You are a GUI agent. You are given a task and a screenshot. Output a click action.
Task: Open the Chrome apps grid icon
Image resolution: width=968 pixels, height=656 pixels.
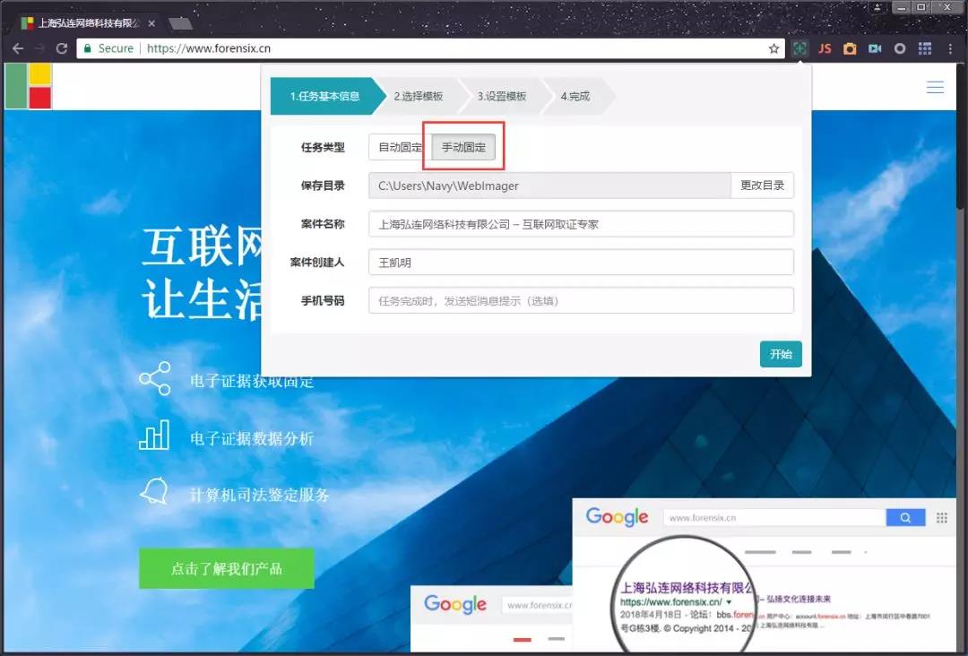coord(924,48)
